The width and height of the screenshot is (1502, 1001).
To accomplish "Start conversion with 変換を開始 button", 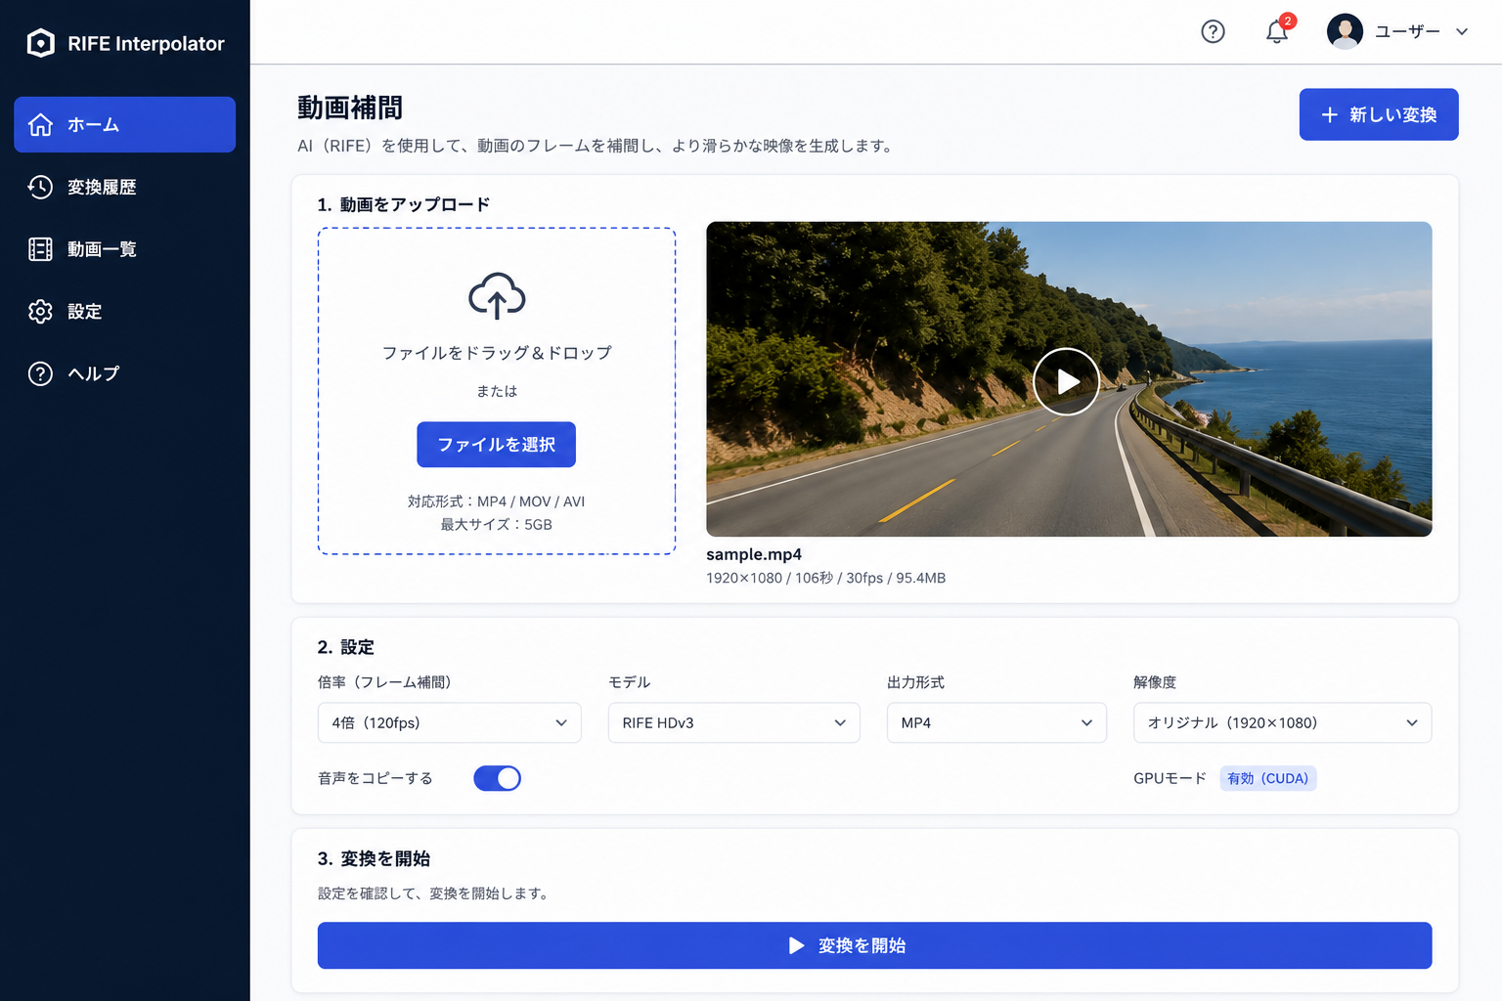I will point(874,945).
